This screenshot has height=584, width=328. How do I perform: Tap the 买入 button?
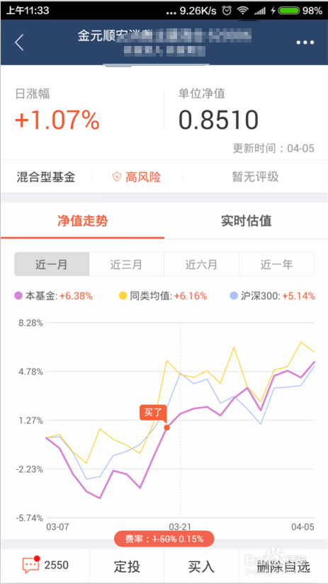pyautogui.click(x=201, y=566)
